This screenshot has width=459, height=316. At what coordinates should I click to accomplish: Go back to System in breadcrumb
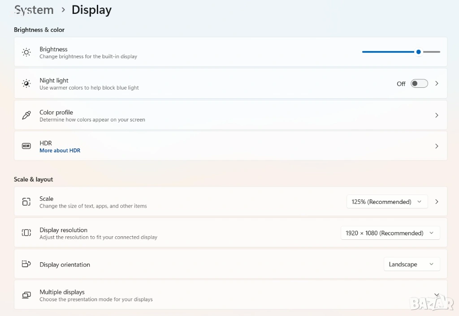pos(34,10)
